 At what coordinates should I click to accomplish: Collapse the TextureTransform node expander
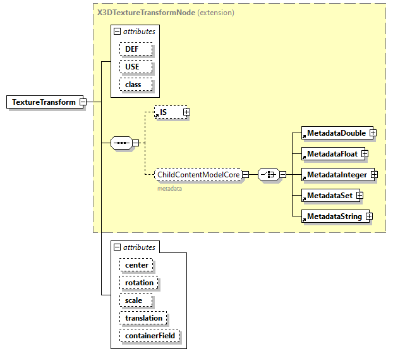(83, 102)
